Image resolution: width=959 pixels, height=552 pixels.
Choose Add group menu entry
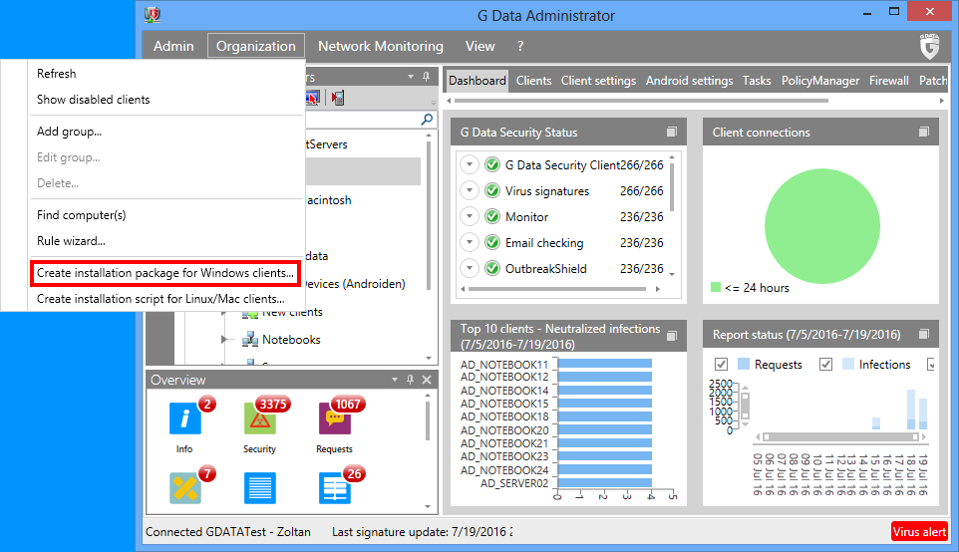pos(69,132)
